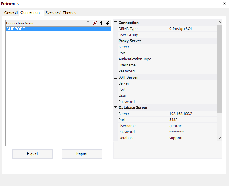Select the SUPPORT connection in list
Screen dimensions: 229x186
[58, 29]
